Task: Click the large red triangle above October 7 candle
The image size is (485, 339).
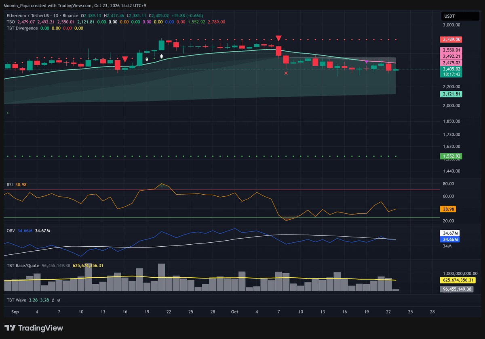Action: tap(278, 38)
